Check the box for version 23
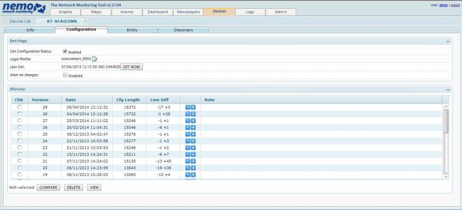The width and height of the screenshot is (462, 210). 20,147
